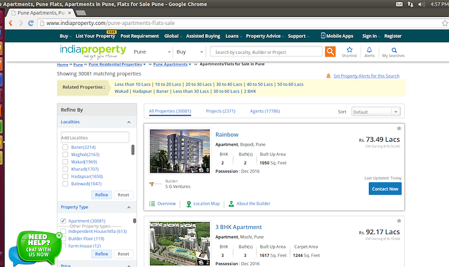
Task: Bookmark page with the star icon
Action: [x=445, y=23]
